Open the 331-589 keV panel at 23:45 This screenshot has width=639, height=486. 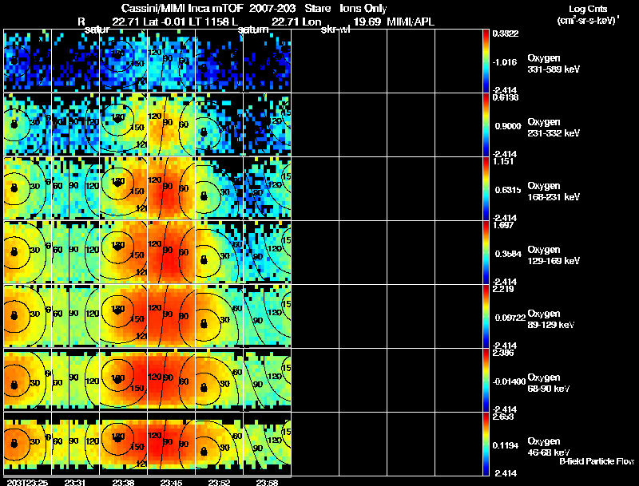pyautogui.click(x=171, y=61)
